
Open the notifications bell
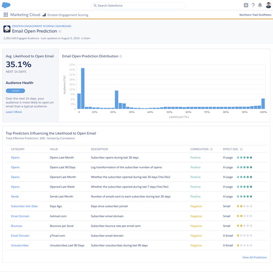(x=260, y=5)
